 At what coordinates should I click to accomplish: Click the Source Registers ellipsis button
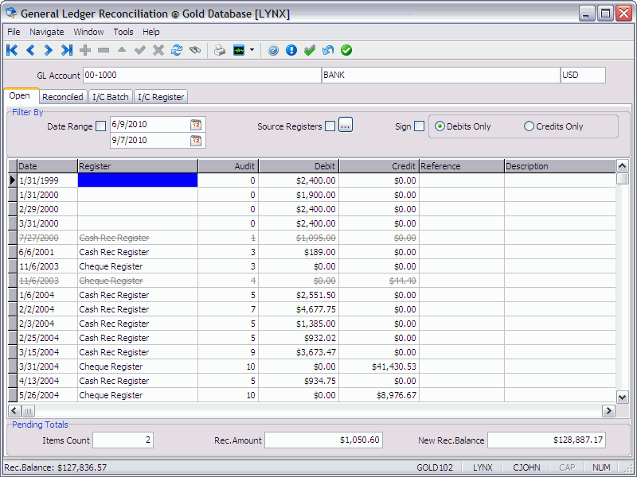(345, 125)
